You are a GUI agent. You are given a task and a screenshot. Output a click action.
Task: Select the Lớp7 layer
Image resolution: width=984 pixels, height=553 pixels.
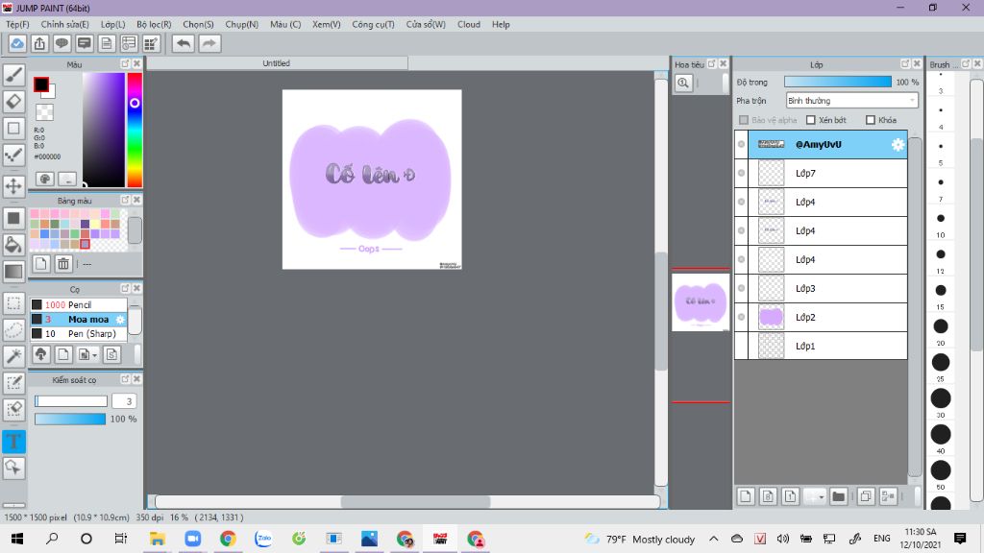point(827,173)
